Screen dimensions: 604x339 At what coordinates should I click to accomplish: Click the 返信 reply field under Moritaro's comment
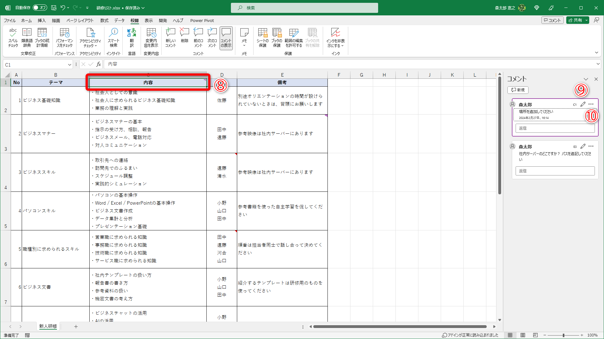pyautogui.click(x=555, y=128)
